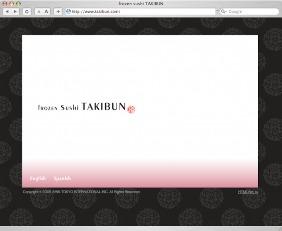Image resolution: width=282 pixels, height=231 pixels.
Task: Focus the Google search field
Action: tap(249, 11)
